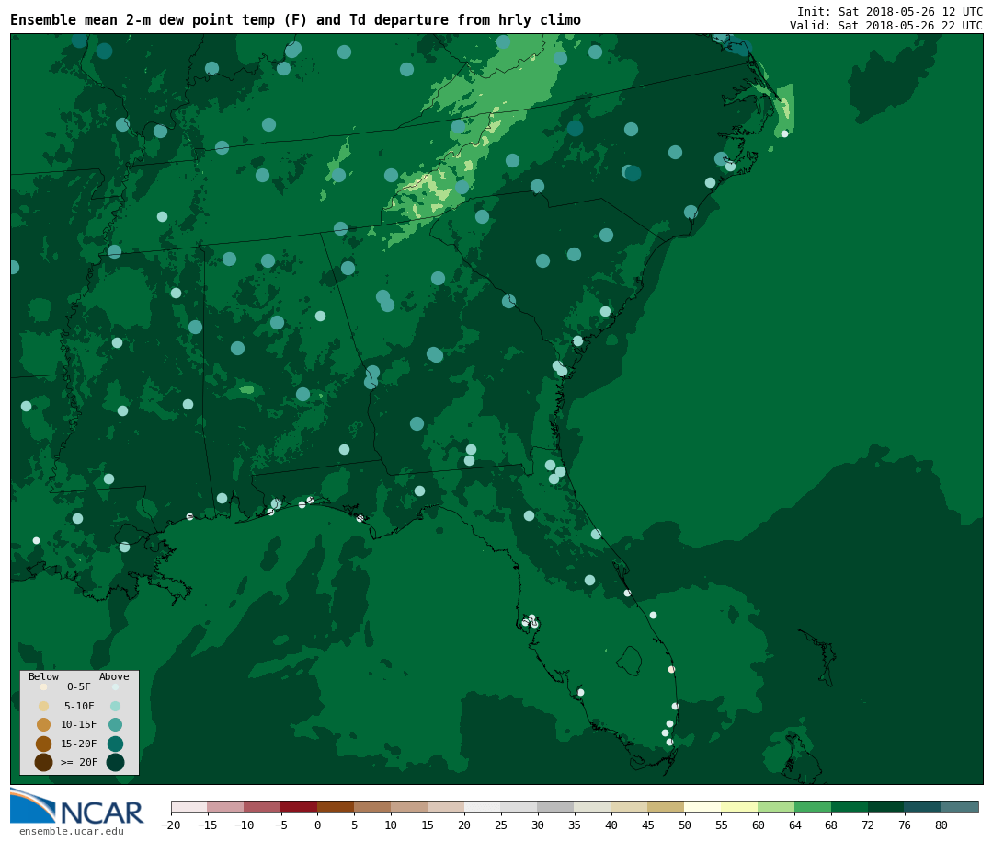The height and width of the screenshot is (842, 993).
Task: Click the '64' color bar tick label
Action: [795, 825]
